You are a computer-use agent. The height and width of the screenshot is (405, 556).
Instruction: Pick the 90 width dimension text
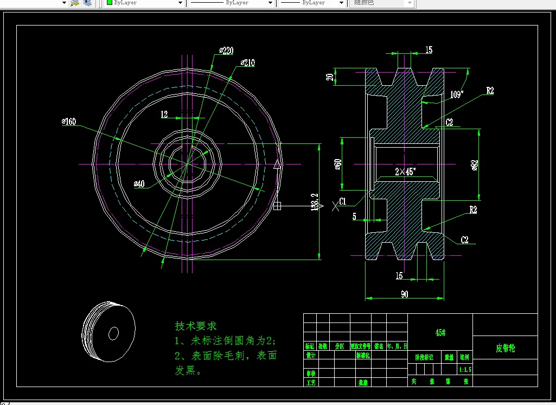pyautogui.click(x=405, y=294)
